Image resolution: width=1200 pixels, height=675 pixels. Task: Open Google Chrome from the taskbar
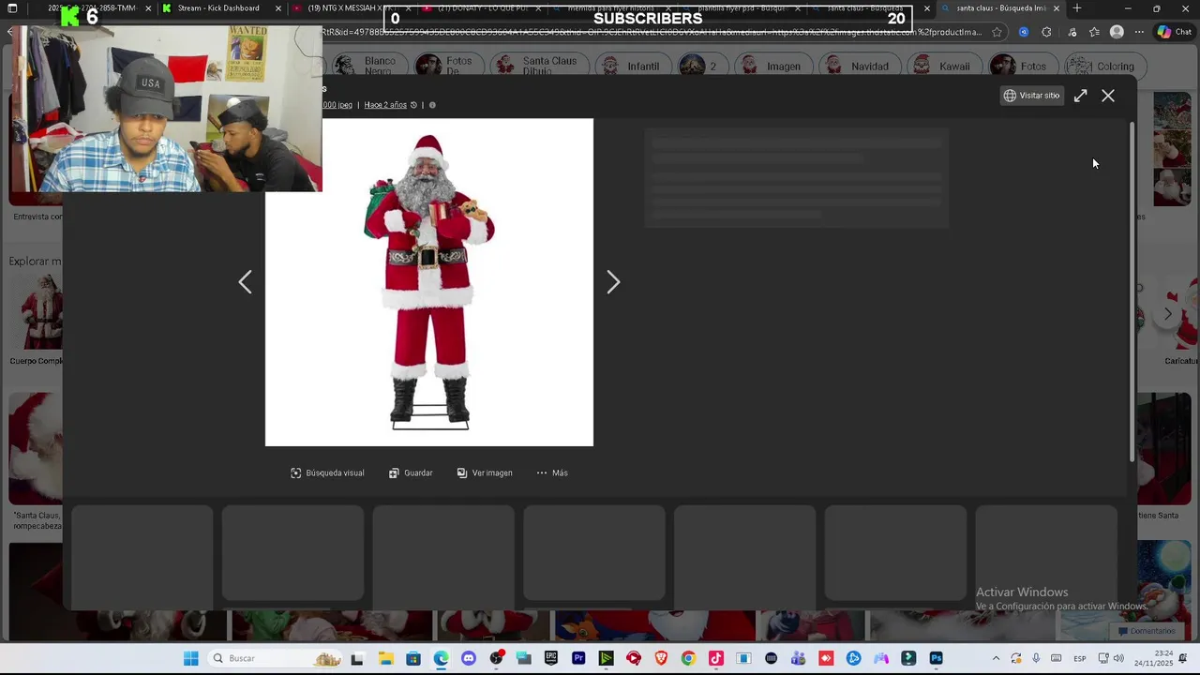(x=688, y=658)
